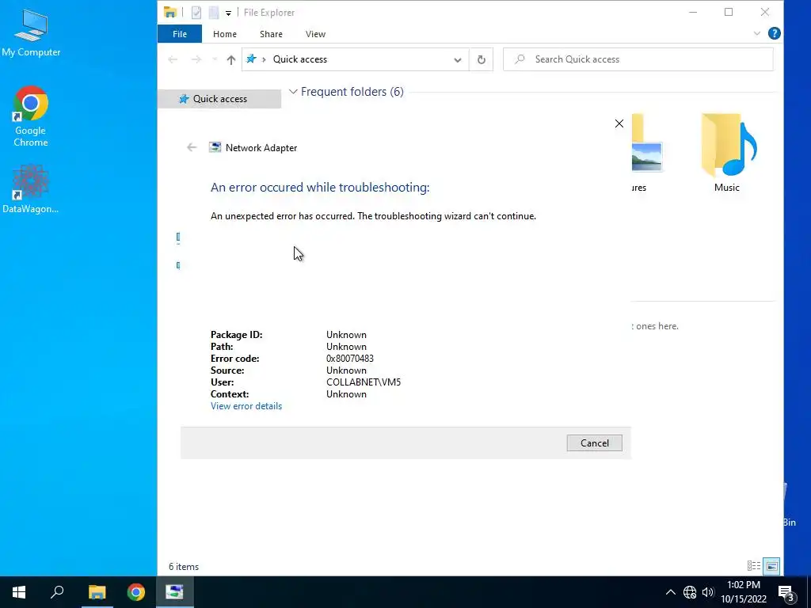Screen dimensions: 811x608
Task: Click the Explorer back navigation arrow
Action: (x=173, y=59)
